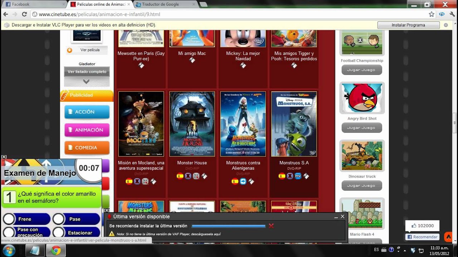Close the Última versión disponible popup
Screen dimensions: 458x257
342,217
